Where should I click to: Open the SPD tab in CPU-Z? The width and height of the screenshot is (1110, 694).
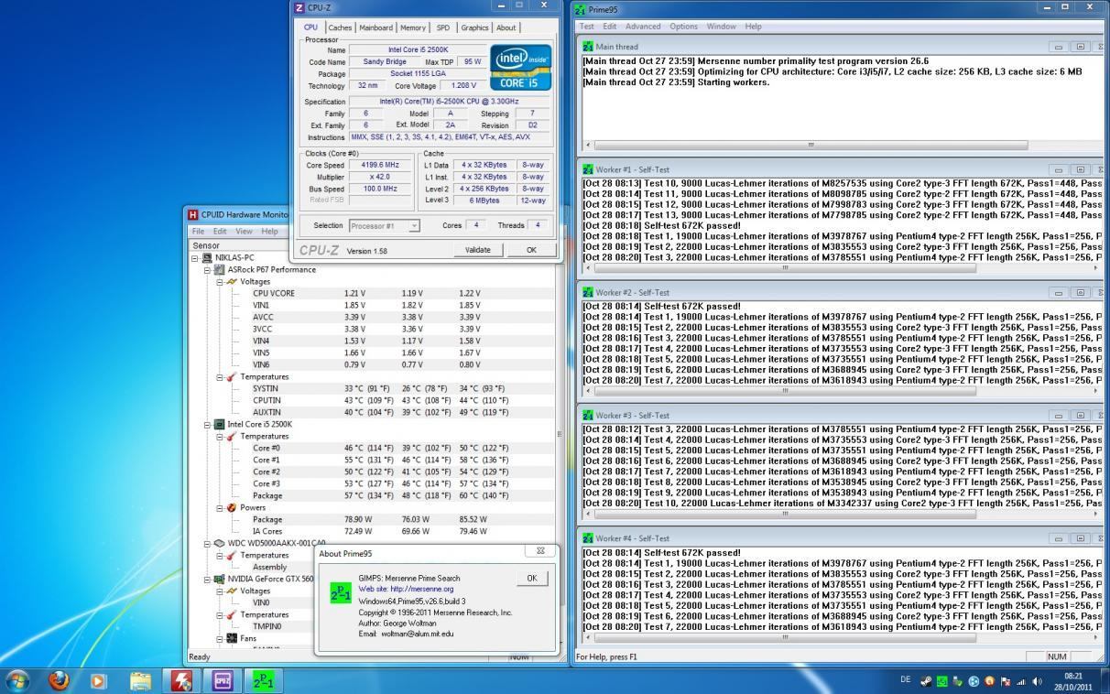coord(443,27)
